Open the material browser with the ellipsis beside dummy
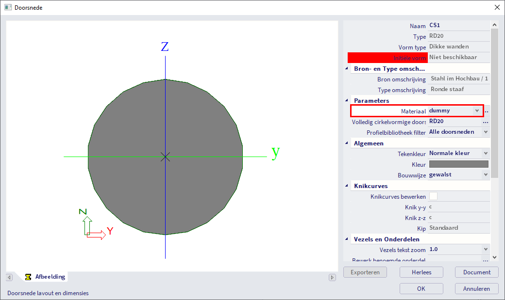The width and height of the screenshot is (505, 300). [x=486, y=111]
